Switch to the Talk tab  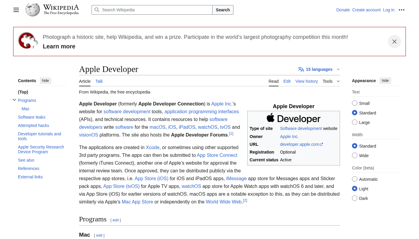pos(99,81)
